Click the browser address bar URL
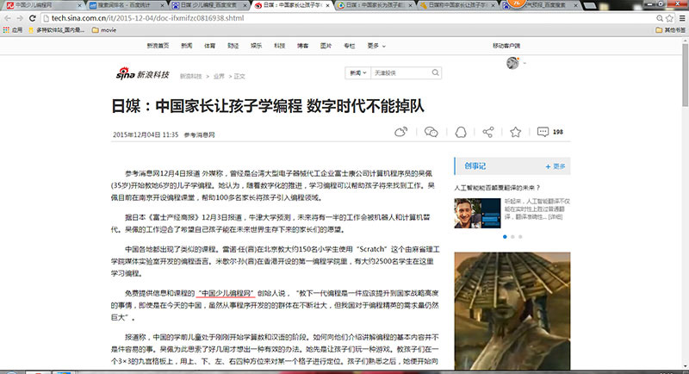The width and height of the screenshot is (689, 374). 147,18
